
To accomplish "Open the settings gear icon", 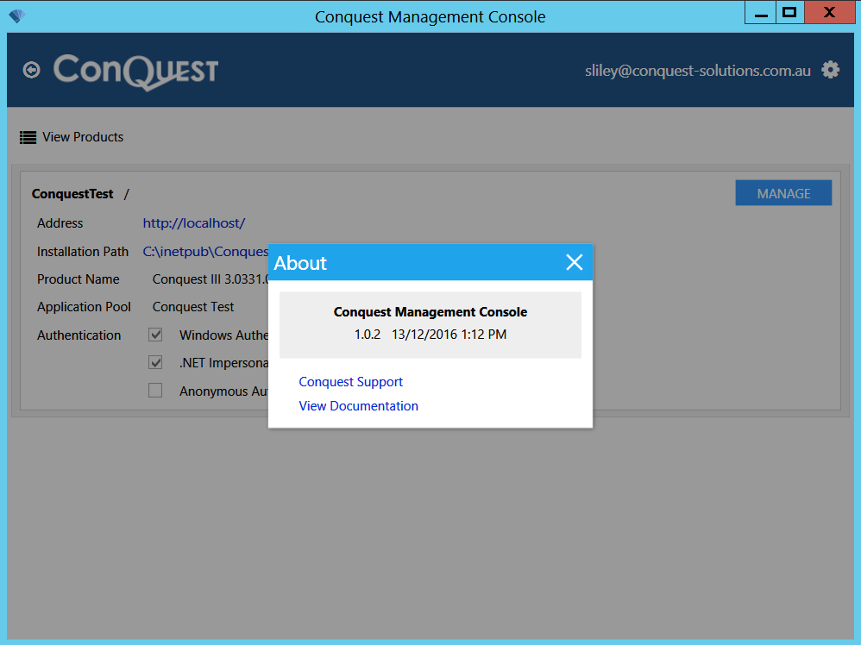I will [x=830, y=70].
